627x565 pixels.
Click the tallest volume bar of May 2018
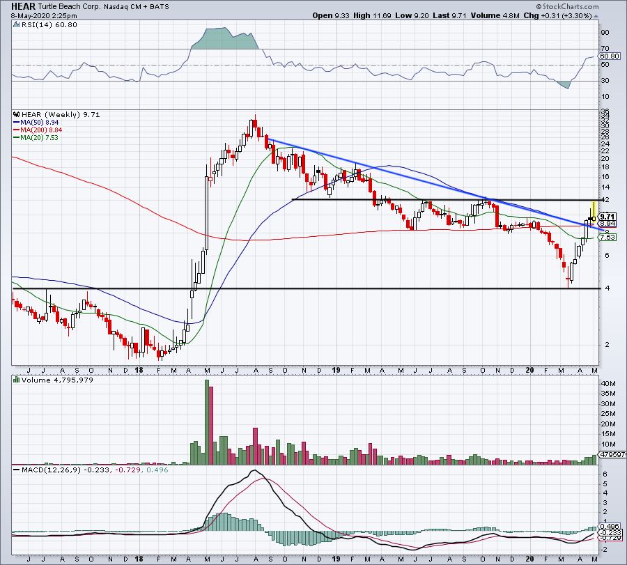coord(207,422)
